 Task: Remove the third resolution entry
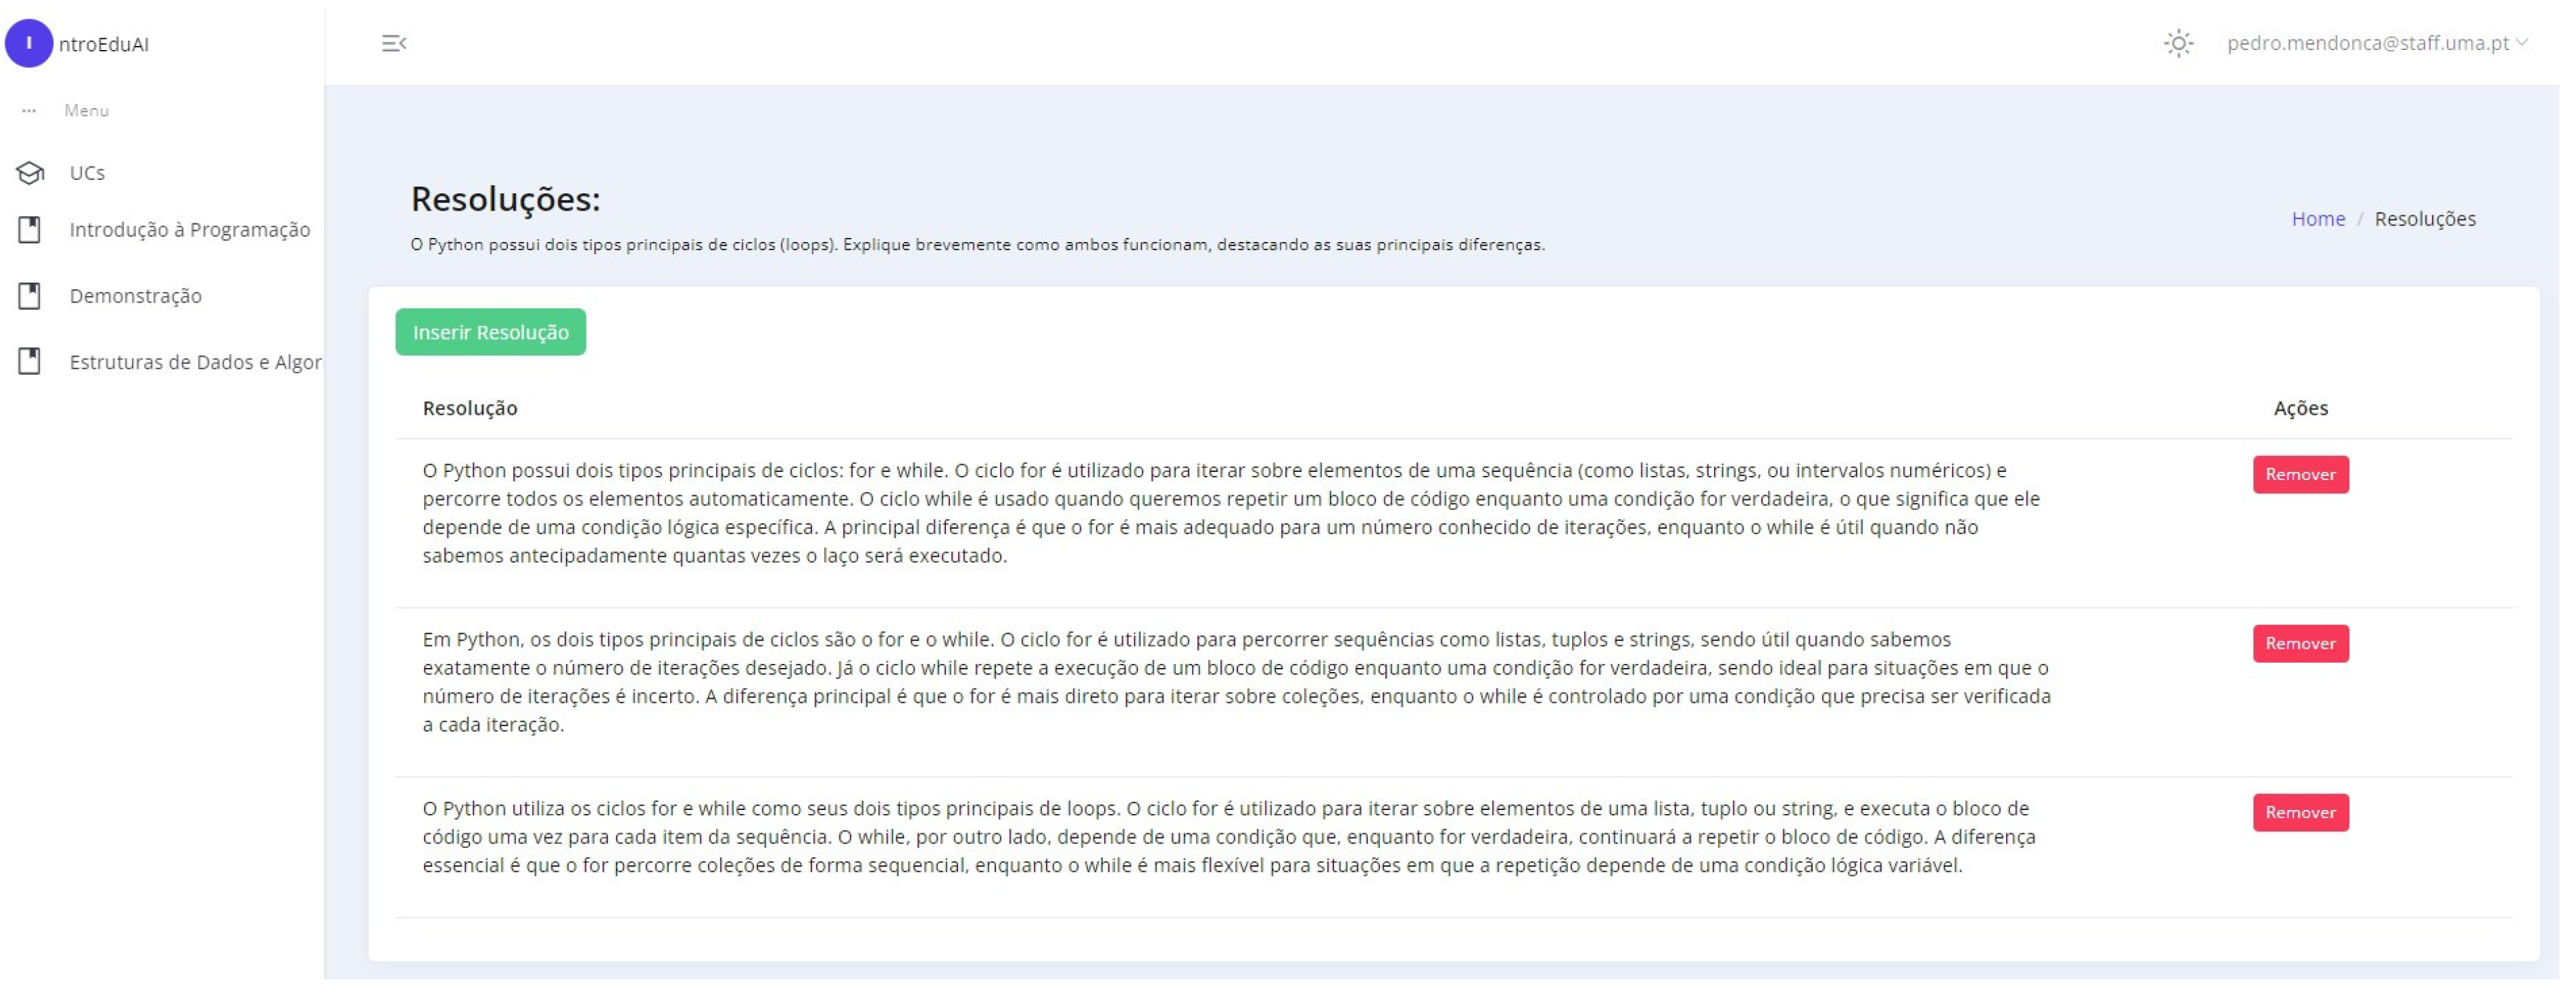[2300, 812]
